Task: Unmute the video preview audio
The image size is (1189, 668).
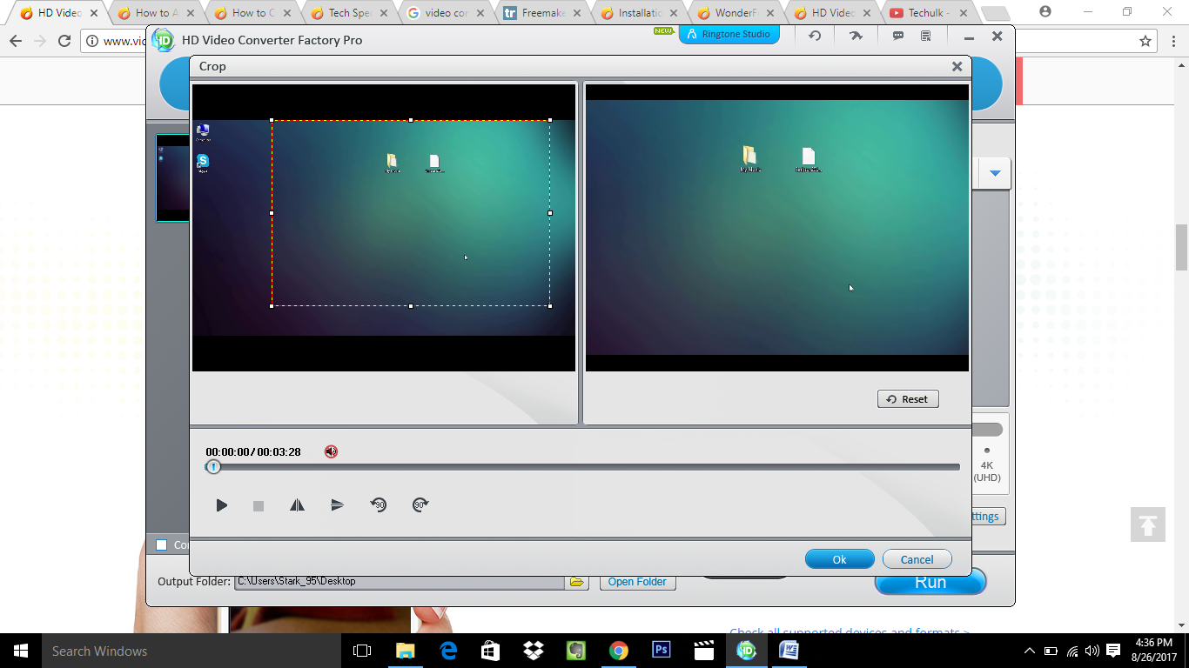Action: point(331,451)
